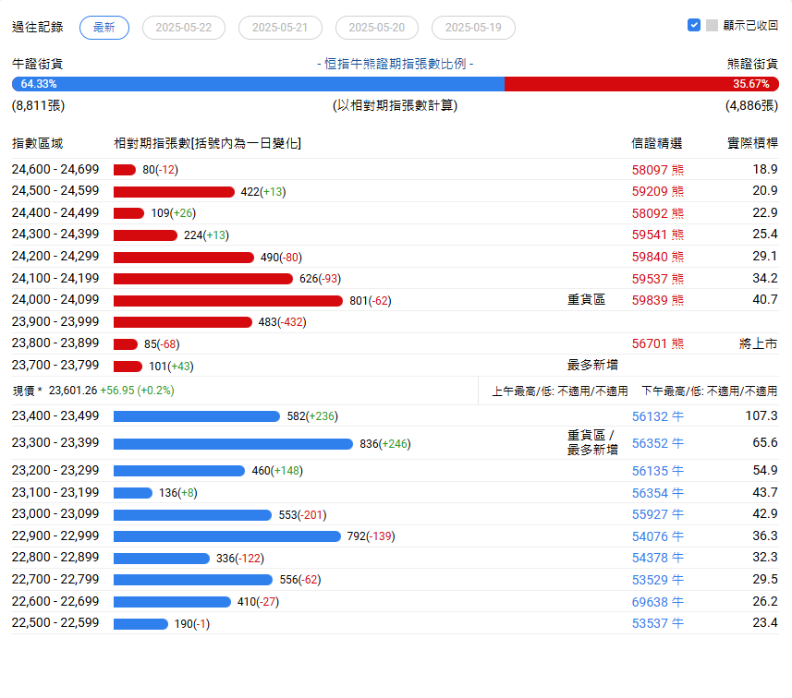Open bear warrant 58097 link
The height and width of the screenshot is (698, 792).
[x=658, y=170]
